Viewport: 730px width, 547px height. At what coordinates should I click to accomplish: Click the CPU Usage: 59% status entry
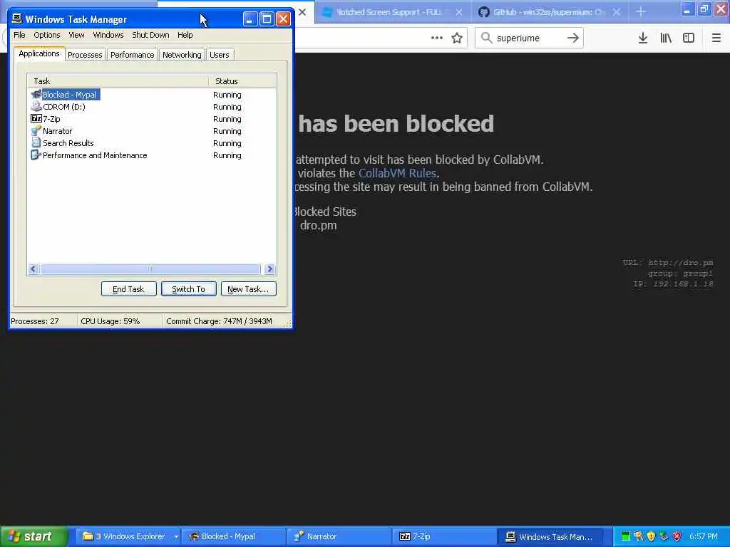120,321
